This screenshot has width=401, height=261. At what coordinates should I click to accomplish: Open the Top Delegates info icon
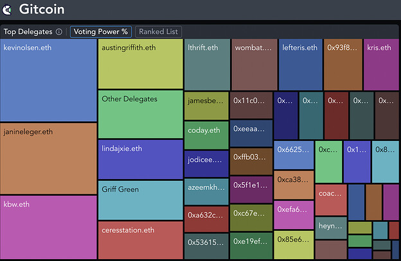59,31
